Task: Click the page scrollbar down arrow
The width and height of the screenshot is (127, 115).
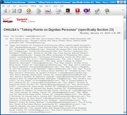Action: click(125, 112)
